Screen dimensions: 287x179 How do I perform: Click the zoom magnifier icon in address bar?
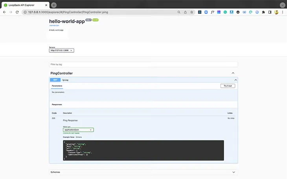(179, 12)
